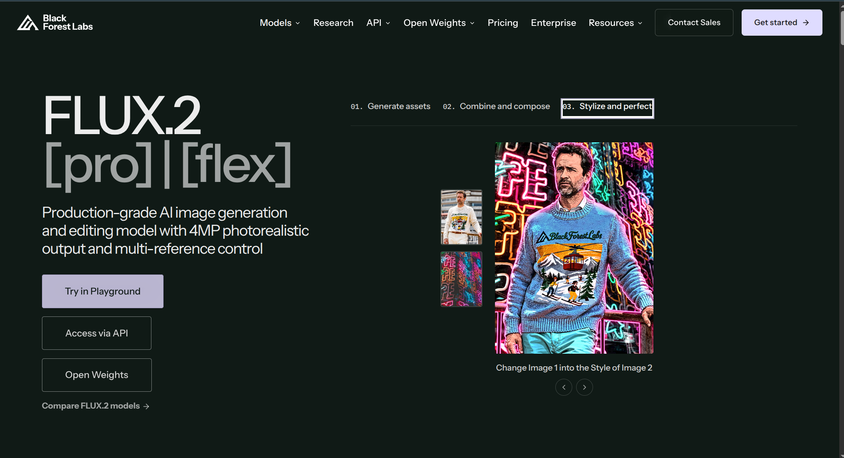Click the next slide arrow
The height and width of the screenshot is (458, 844).
point(584,387)
